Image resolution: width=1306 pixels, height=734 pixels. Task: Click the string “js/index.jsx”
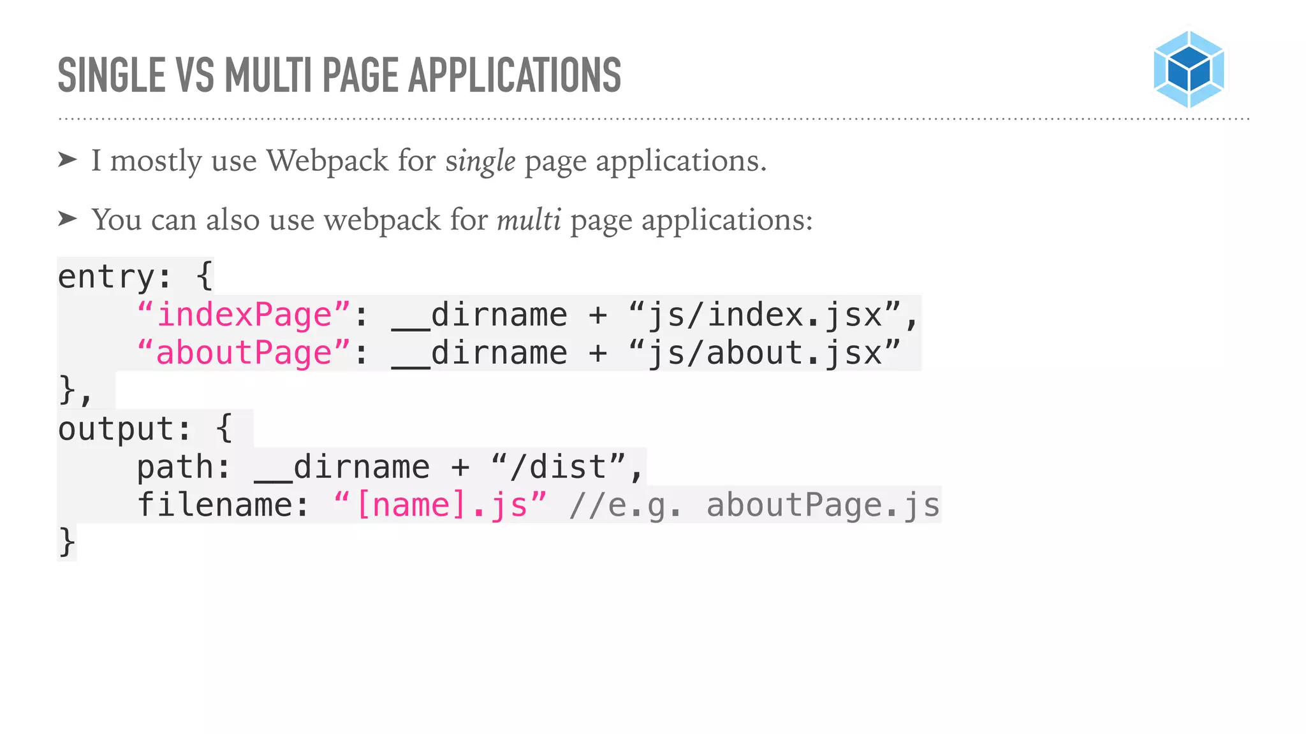pos(764,315)
